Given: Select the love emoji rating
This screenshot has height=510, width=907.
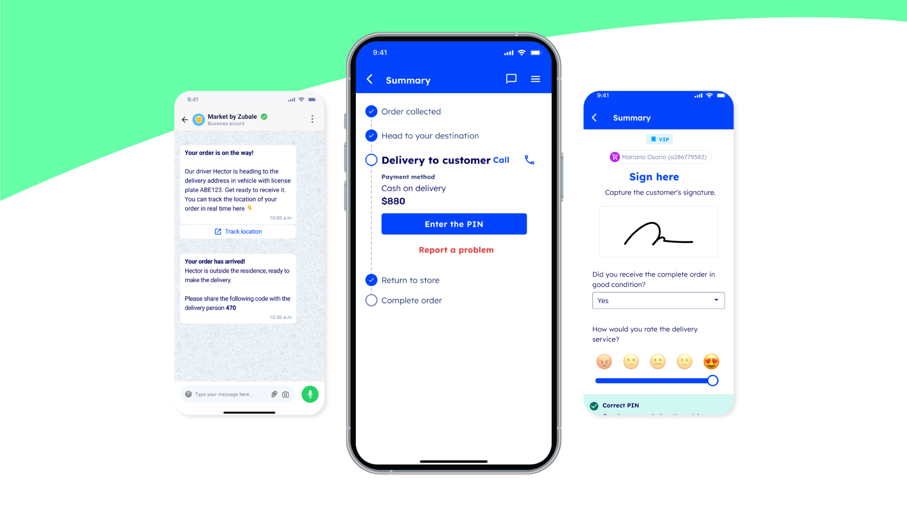Looking at the screenshot, I should (x=711, y=361).
